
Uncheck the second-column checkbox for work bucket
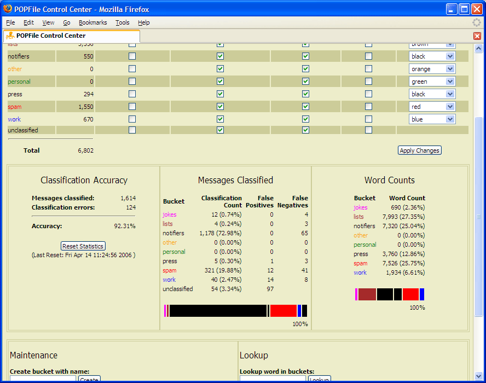coord(220,119)
